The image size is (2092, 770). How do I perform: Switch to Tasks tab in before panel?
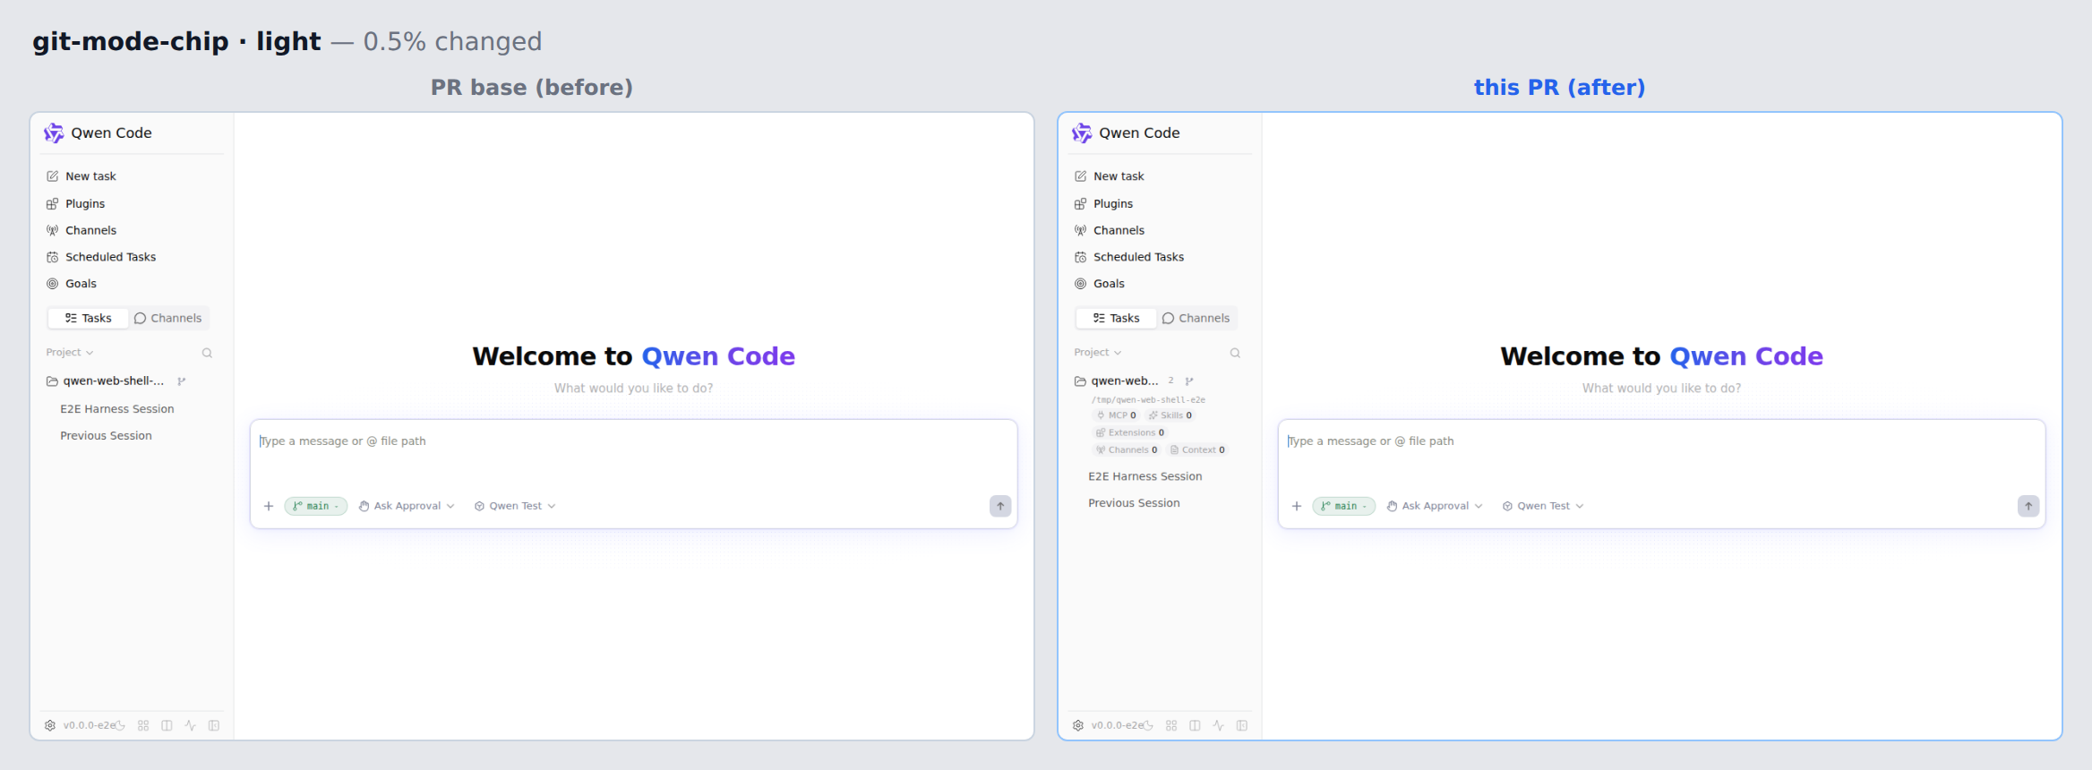[88, 318]
